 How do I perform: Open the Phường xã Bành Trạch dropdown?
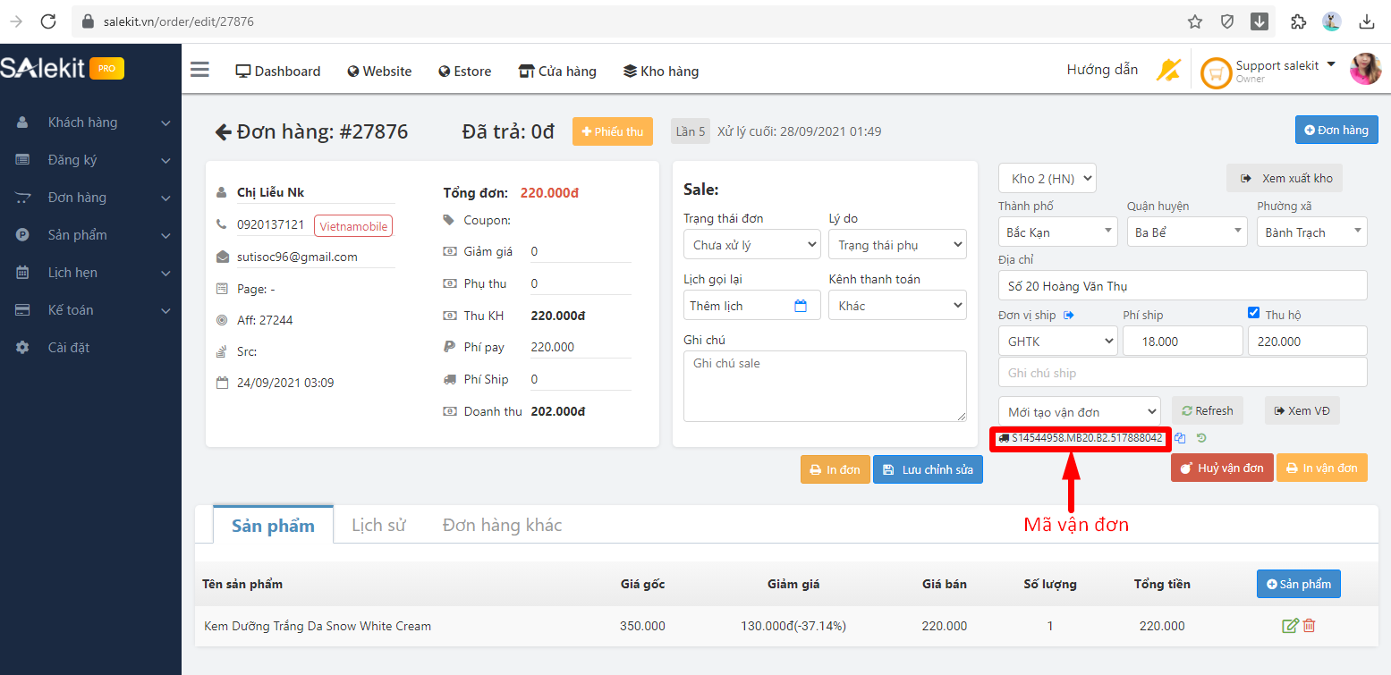point(1311,232)
